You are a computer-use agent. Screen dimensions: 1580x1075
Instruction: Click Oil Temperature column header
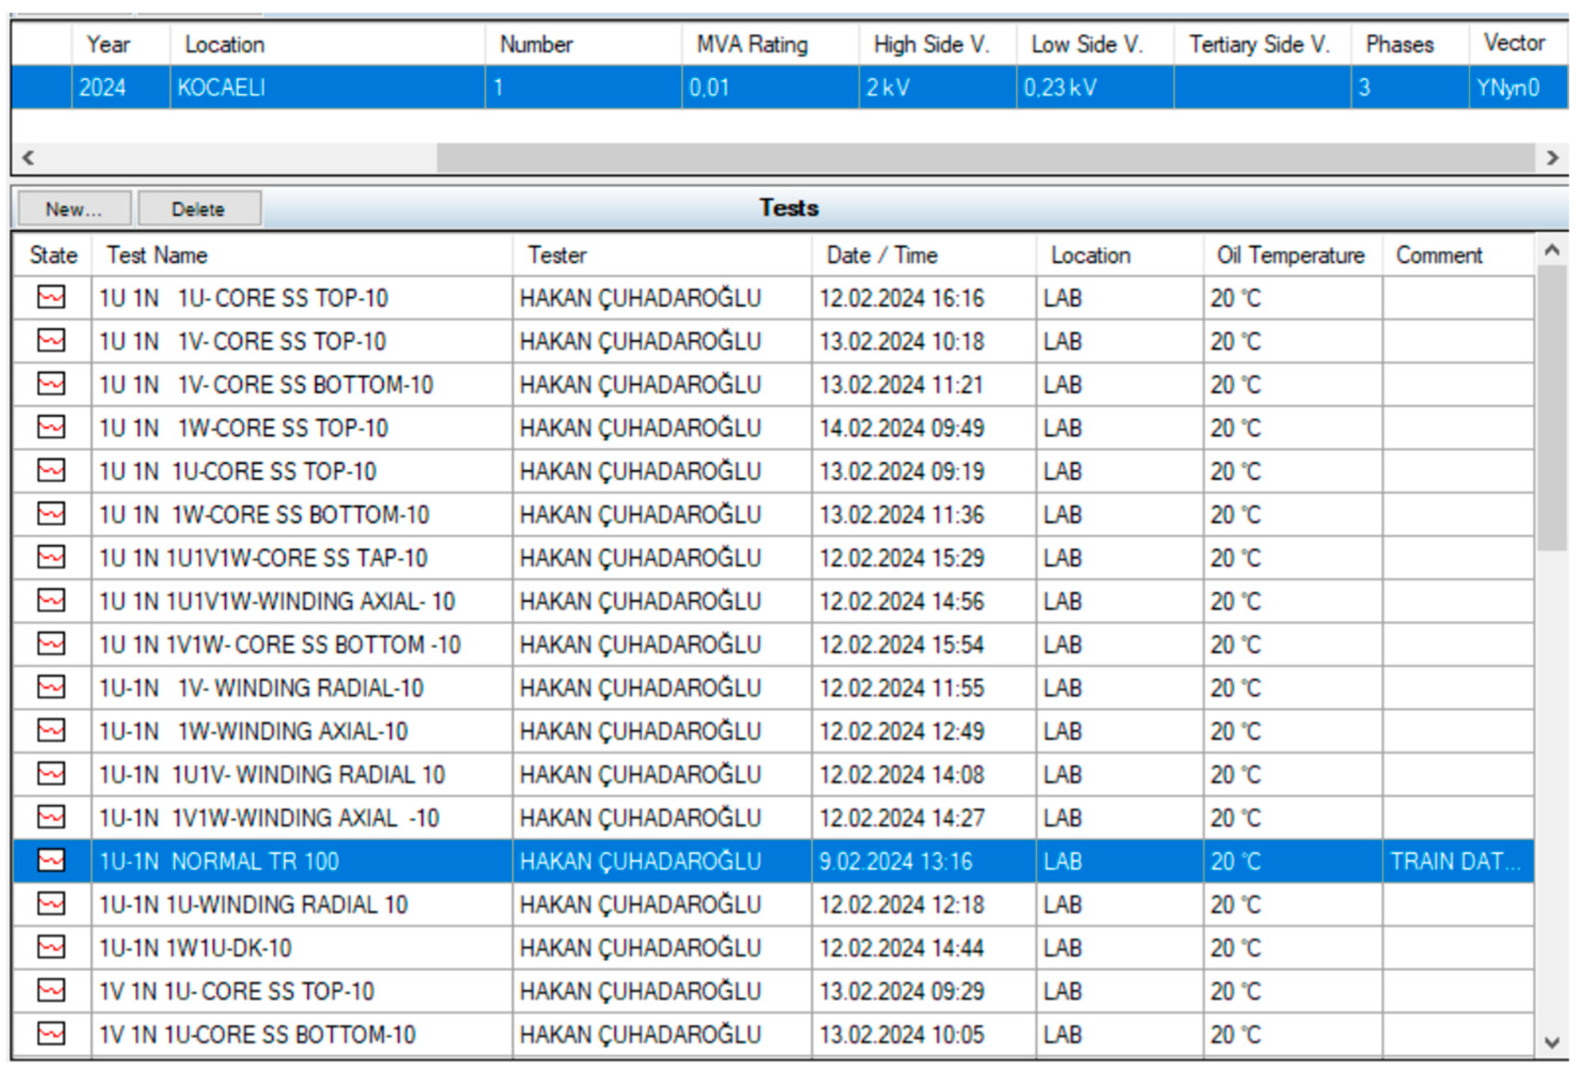tap(1290, 255)
